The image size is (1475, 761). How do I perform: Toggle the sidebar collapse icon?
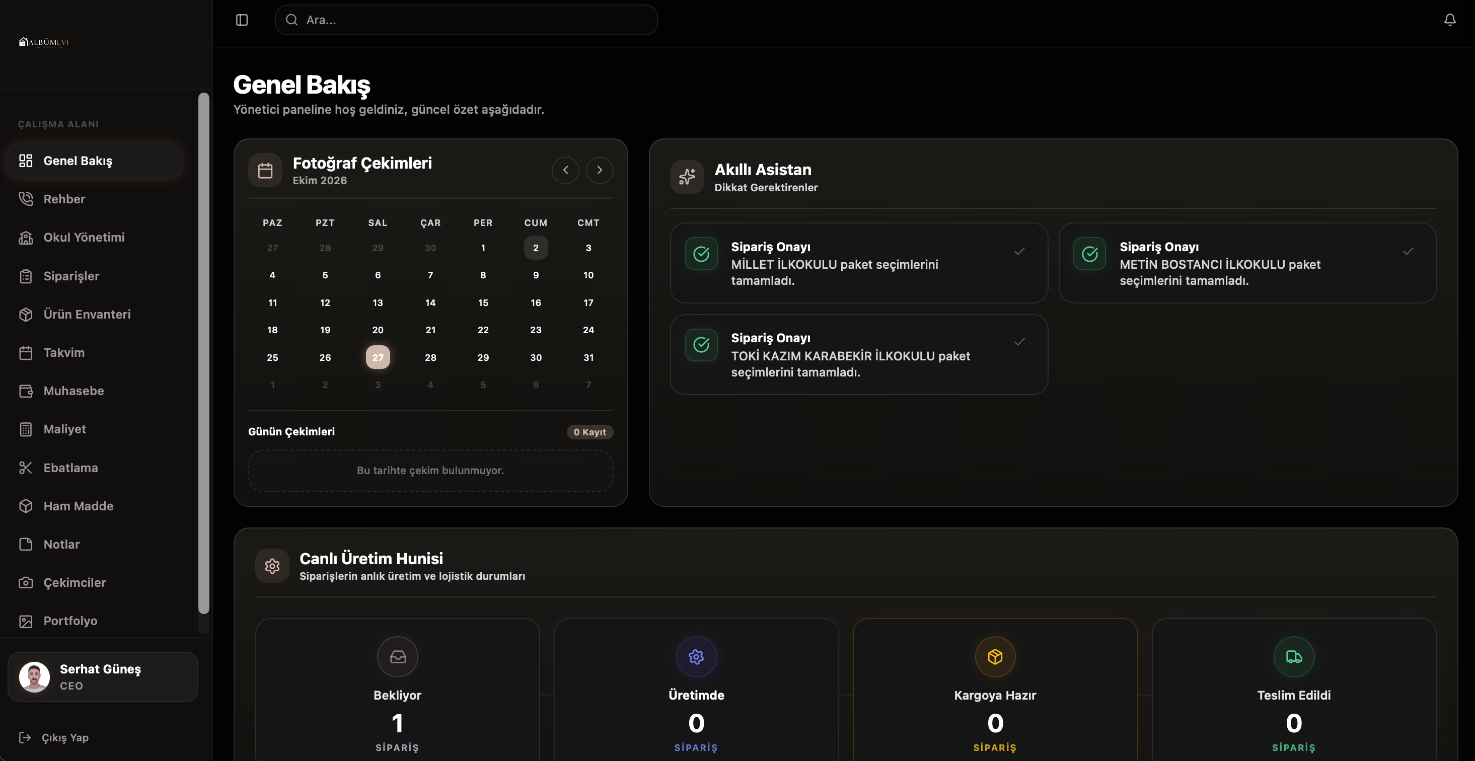[x=242, y=20]
